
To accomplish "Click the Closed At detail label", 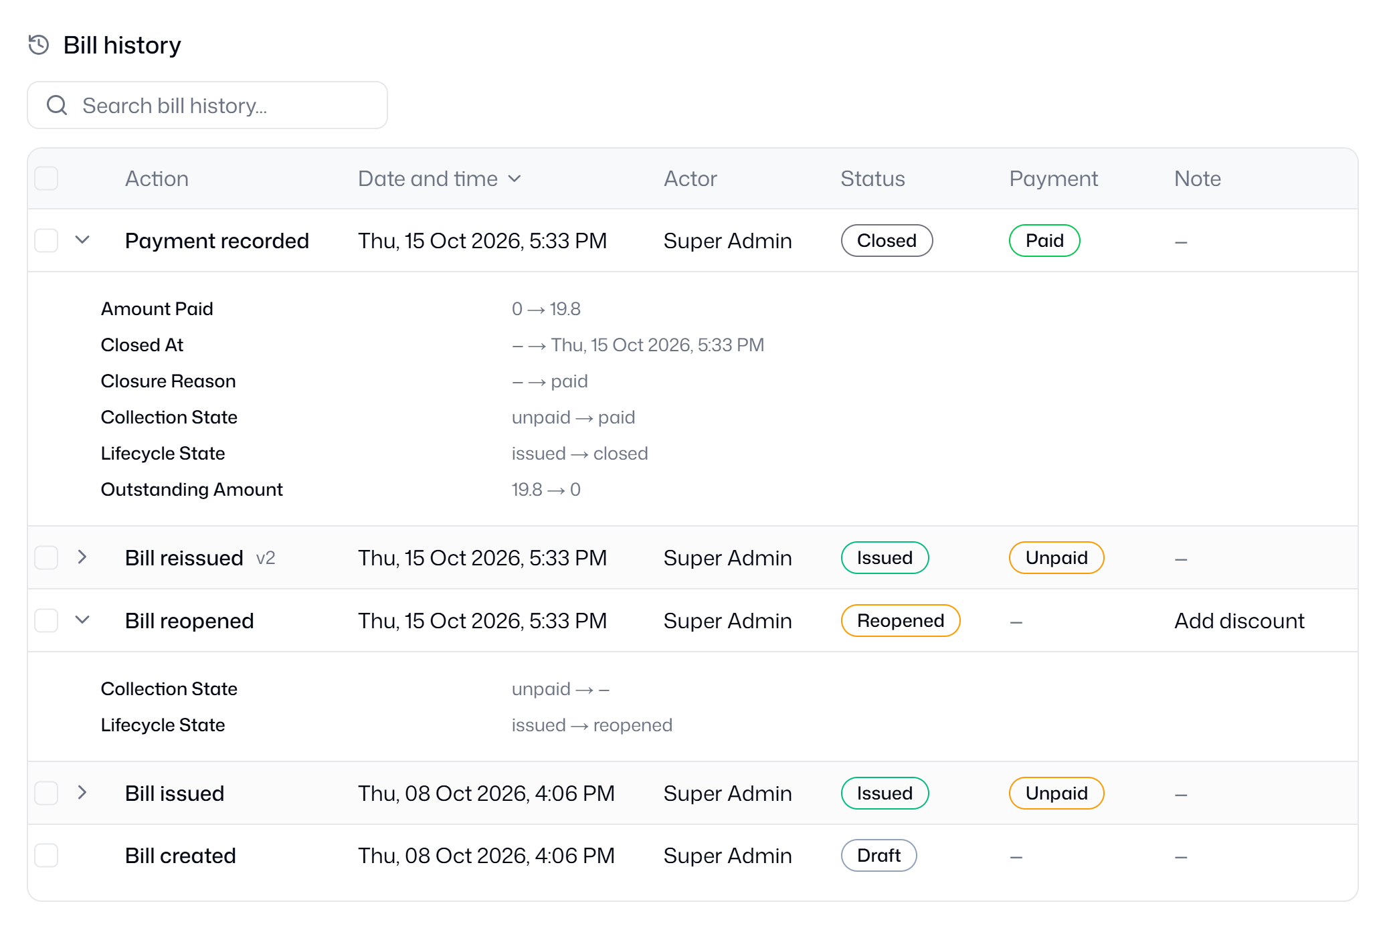I will tap(142, 345).
